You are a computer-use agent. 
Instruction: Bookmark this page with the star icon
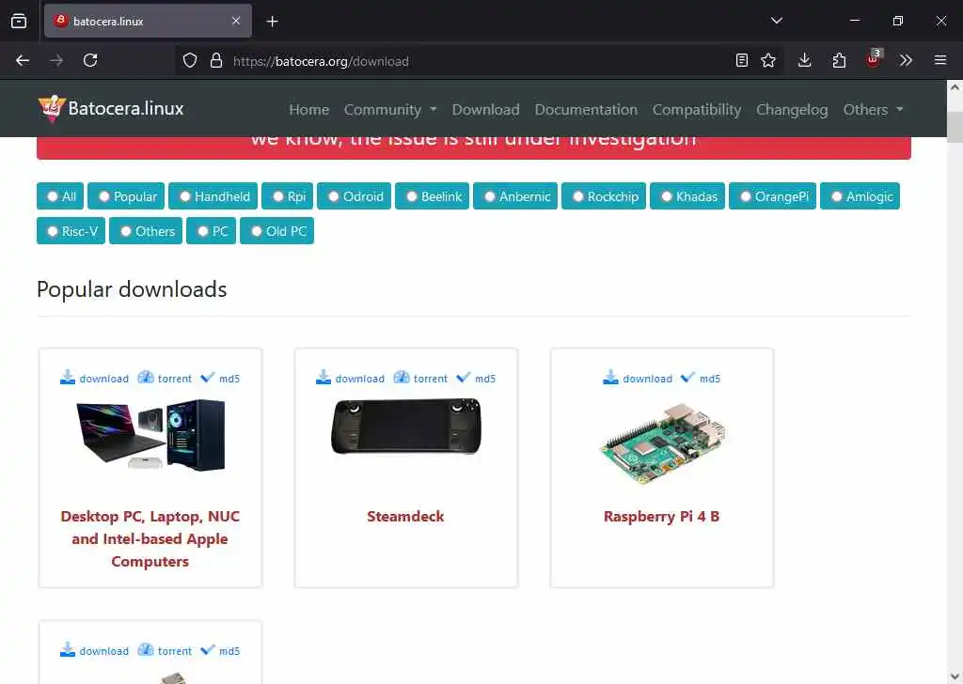point(768,60)
